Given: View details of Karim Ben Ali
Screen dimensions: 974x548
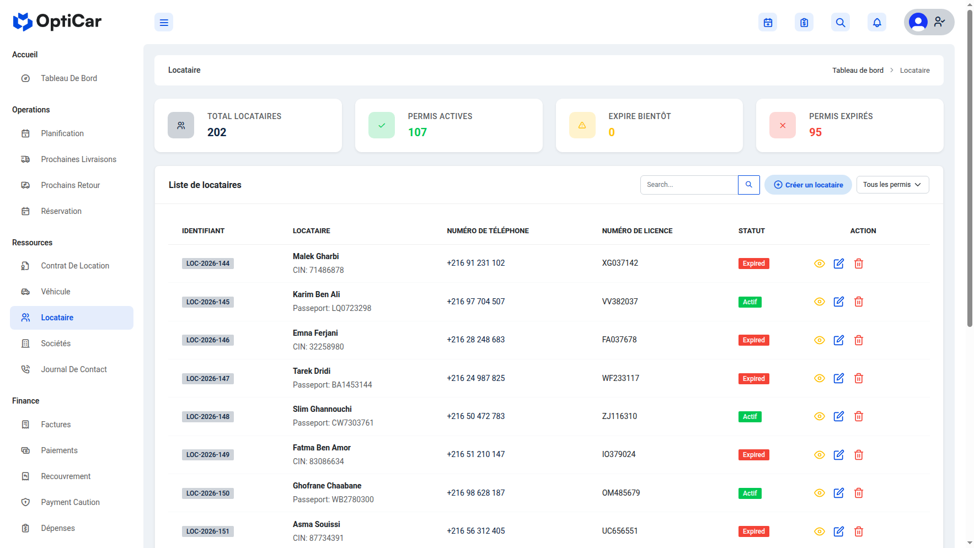Looking at the screenshot, I should click(820, 302).
